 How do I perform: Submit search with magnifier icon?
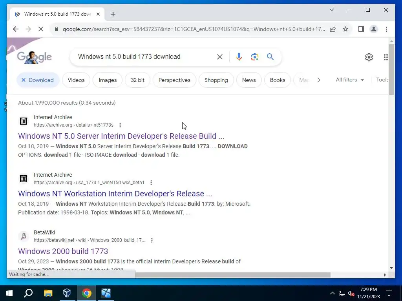270,57
